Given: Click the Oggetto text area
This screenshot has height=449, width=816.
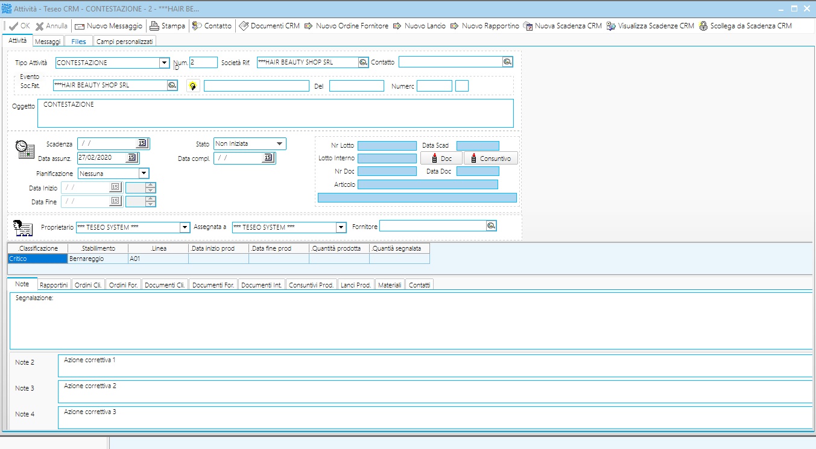Looking at the screenshot, I should click(x=276, y=113).
